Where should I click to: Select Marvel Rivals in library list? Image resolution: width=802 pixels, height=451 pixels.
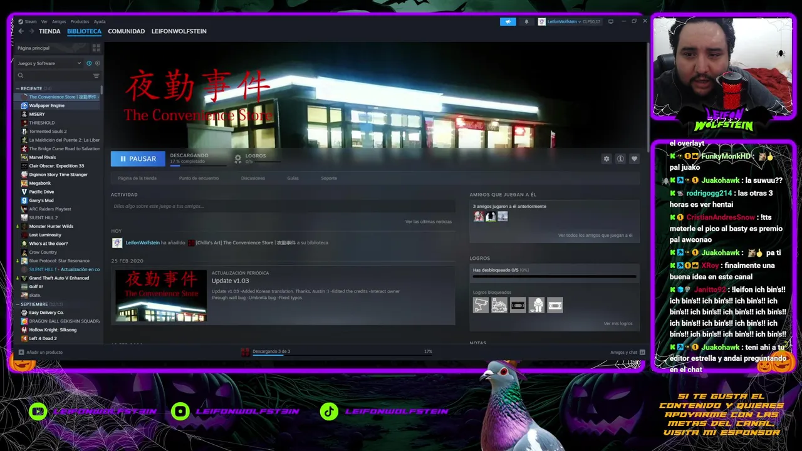43,157
